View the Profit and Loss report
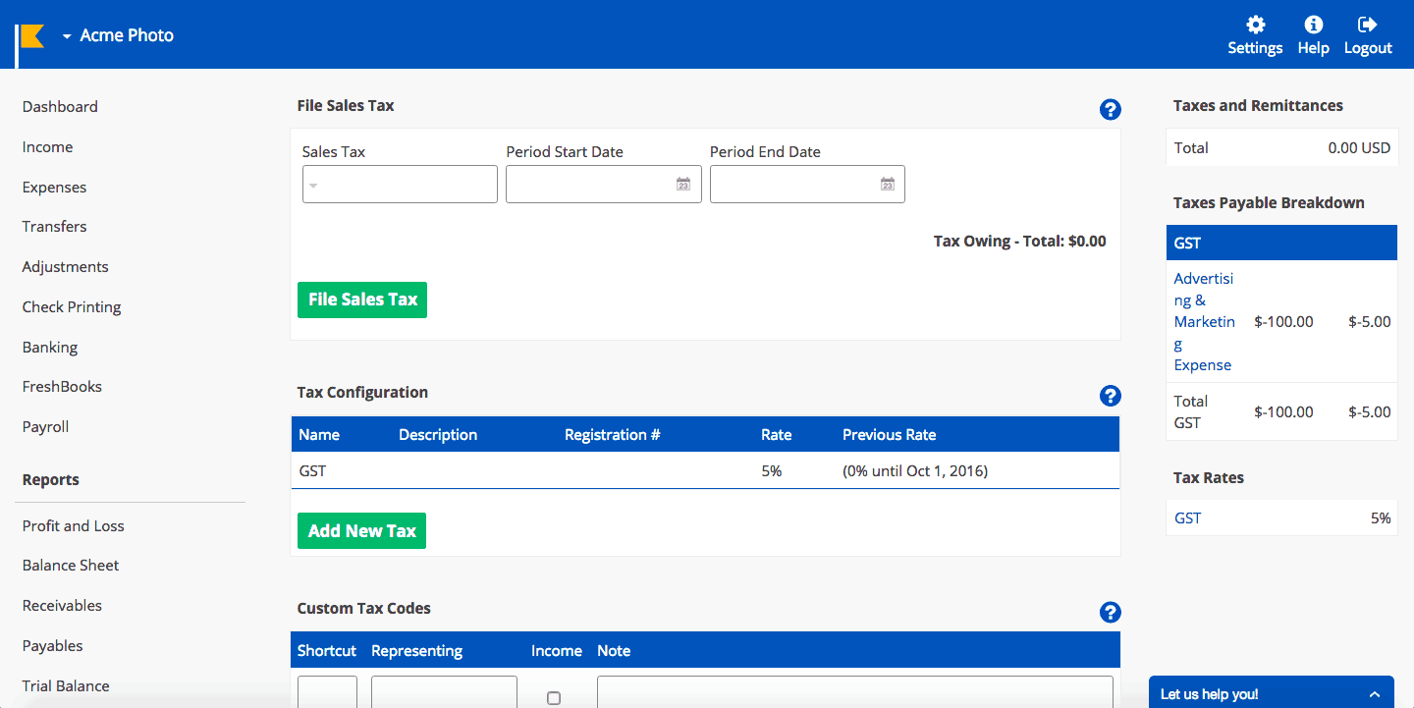The height and width of the screenshot is (708, 1414). 74,526
